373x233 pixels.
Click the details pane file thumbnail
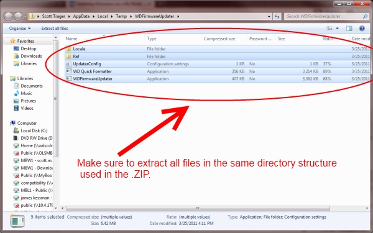pyautogui.click(x=17, y=221)
